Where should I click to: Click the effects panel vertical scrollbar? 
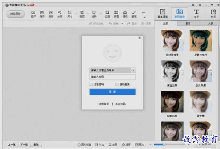219,36
